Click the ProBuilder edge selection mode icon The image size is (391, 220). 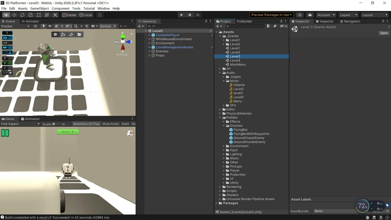[x=71, y=35]
